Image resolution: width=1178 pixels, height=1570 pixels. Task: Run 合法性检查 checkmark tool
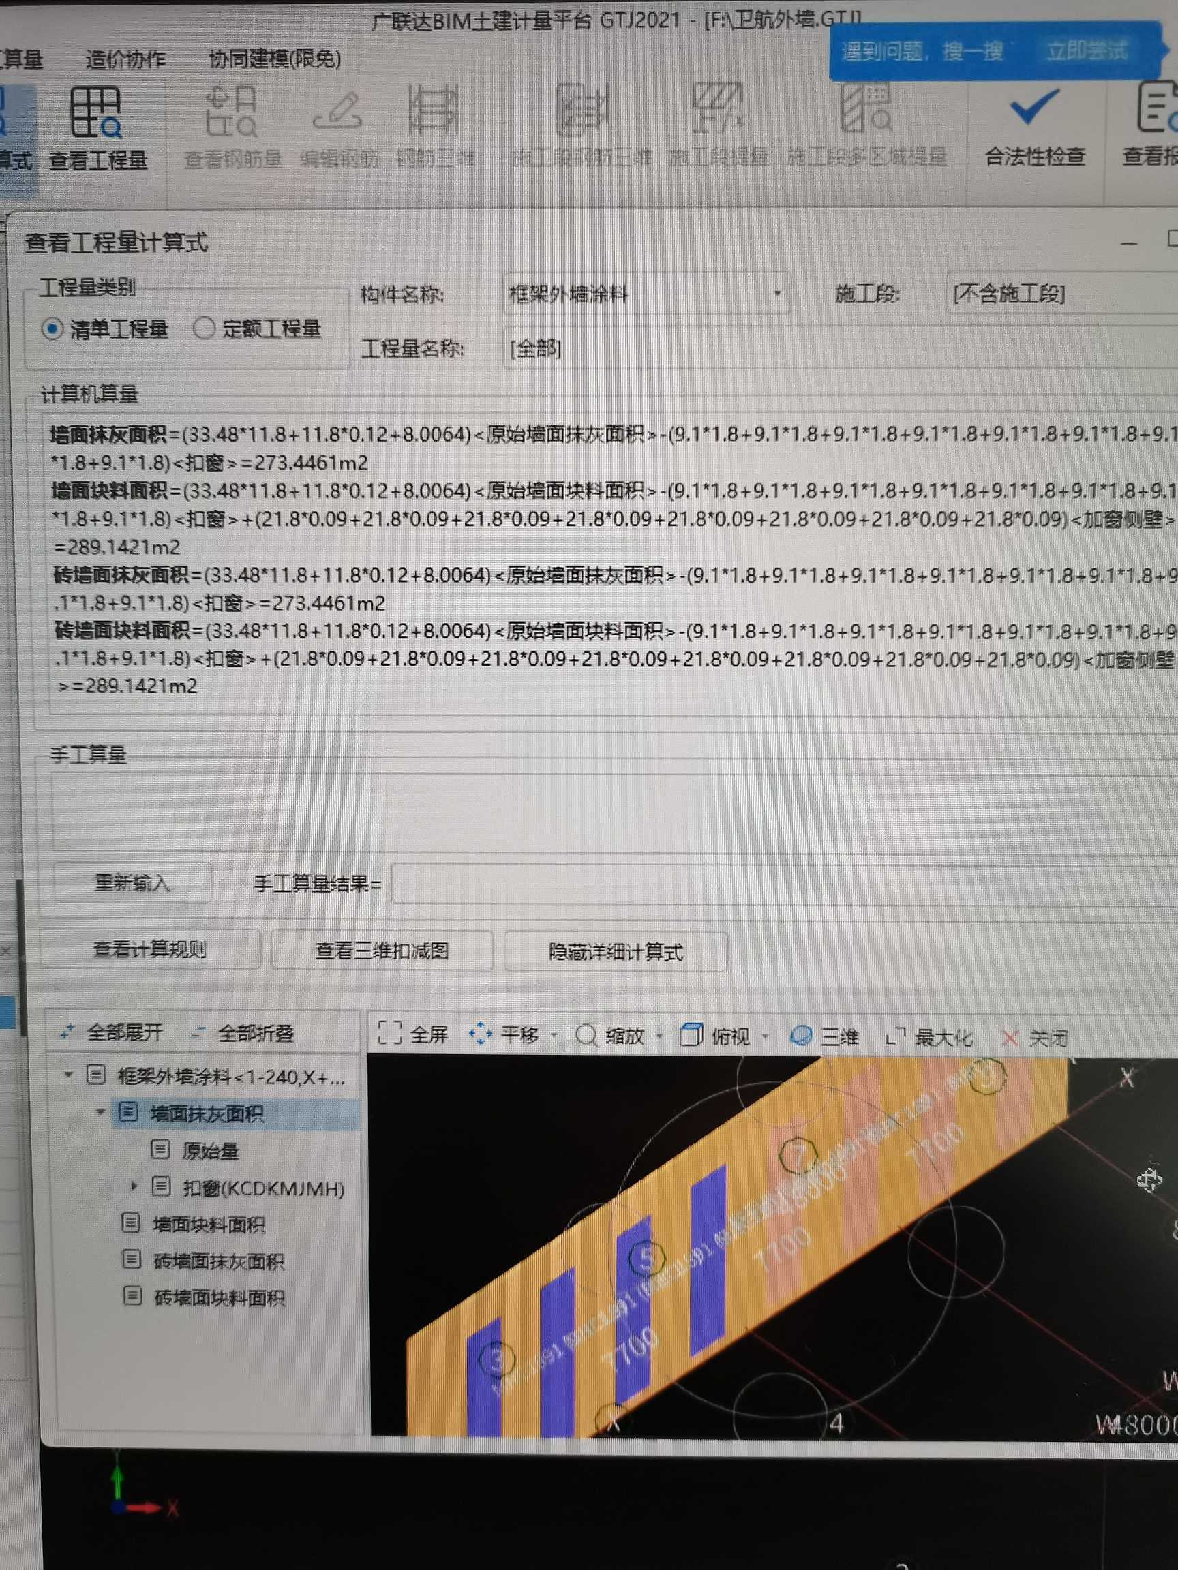click(1035, 129)
